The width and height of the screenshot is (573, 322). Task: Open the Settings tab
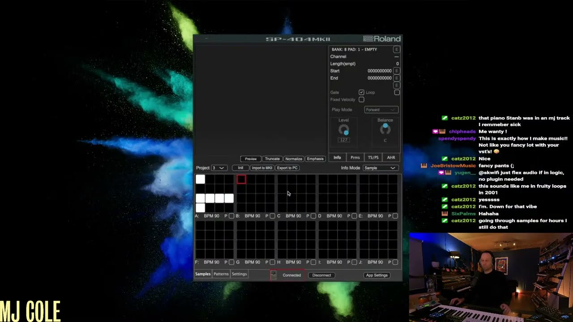point(239,274)
